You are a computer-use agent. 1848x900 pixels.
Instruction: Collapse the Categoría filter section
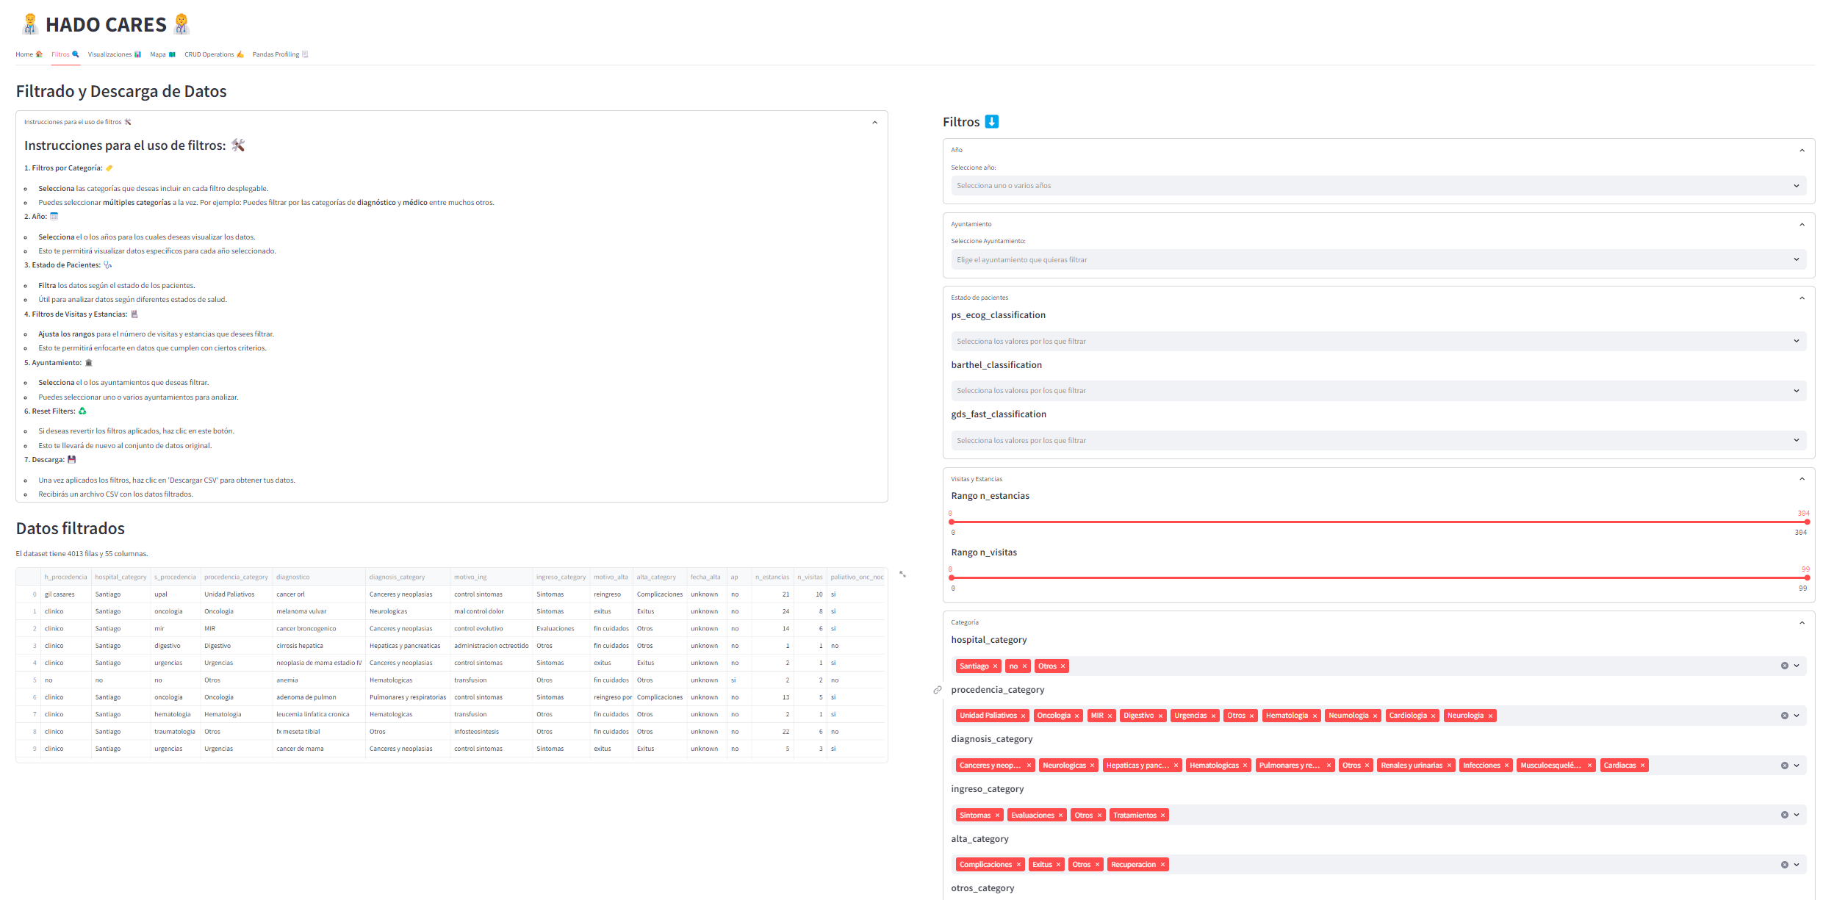point(1802,623)
